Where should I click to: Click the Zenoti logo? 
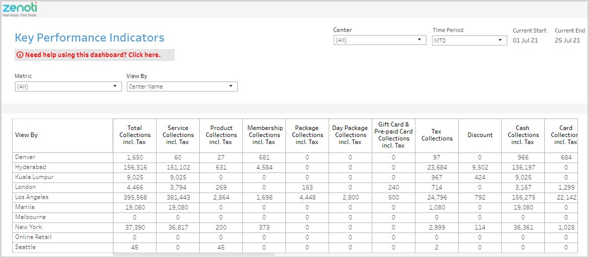(x=20, y=9)
